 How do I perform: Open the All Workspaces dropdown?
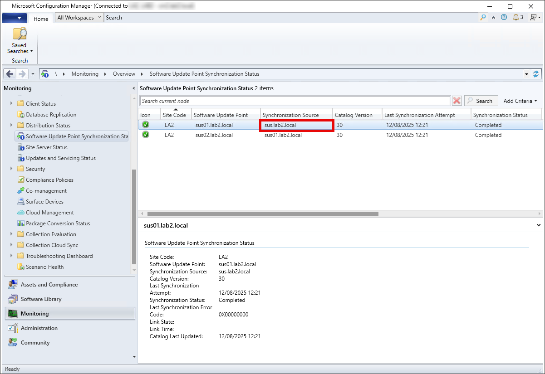tap(79, 18)
